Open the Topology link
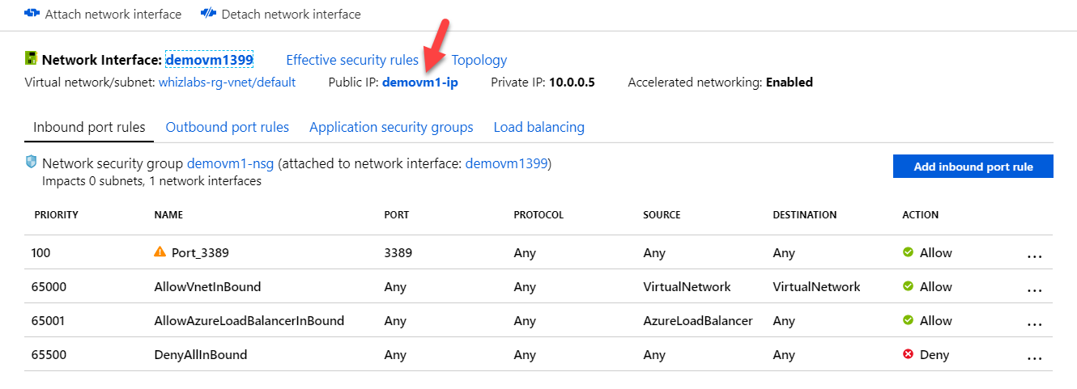1077x389 pixels. tap(479, 60)
